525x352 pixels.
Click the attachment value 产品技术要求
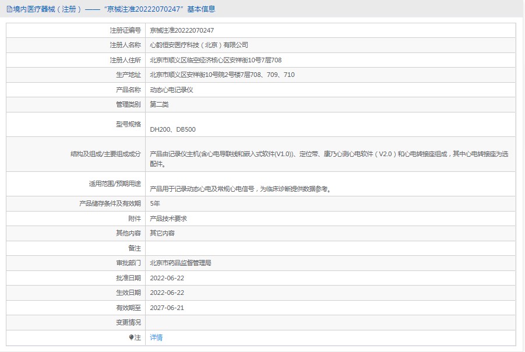[168, 219]
